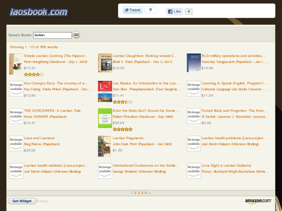Click Laotian health problems no-image placeholder
The width and height of the screenshot is (282, 211).
tap(194, 143)
